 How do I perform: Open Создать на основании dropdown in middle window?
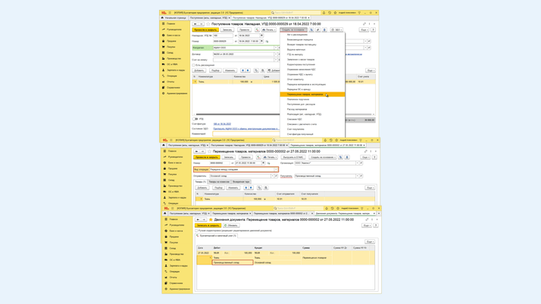pos(322,157)
